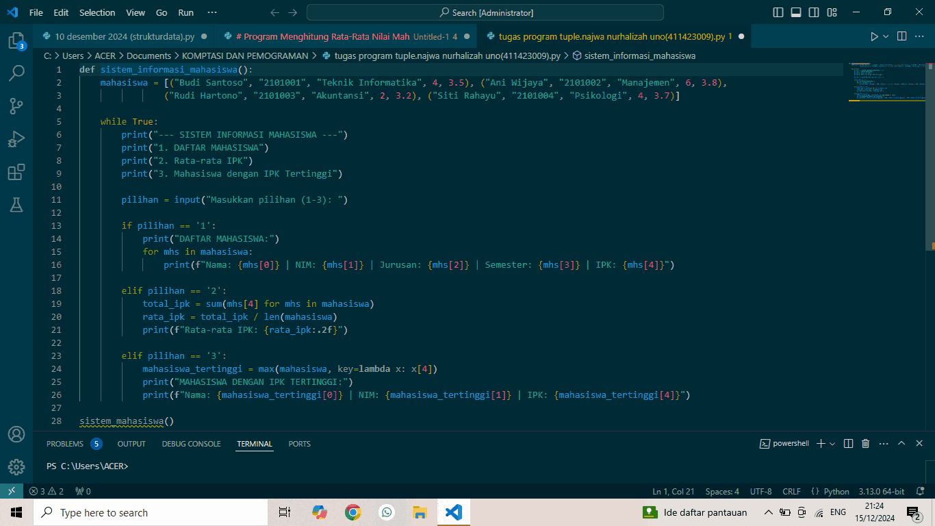Viewport: 935px width, 526px height.
Task: Go back with navigation arrow
Action: 274,12
